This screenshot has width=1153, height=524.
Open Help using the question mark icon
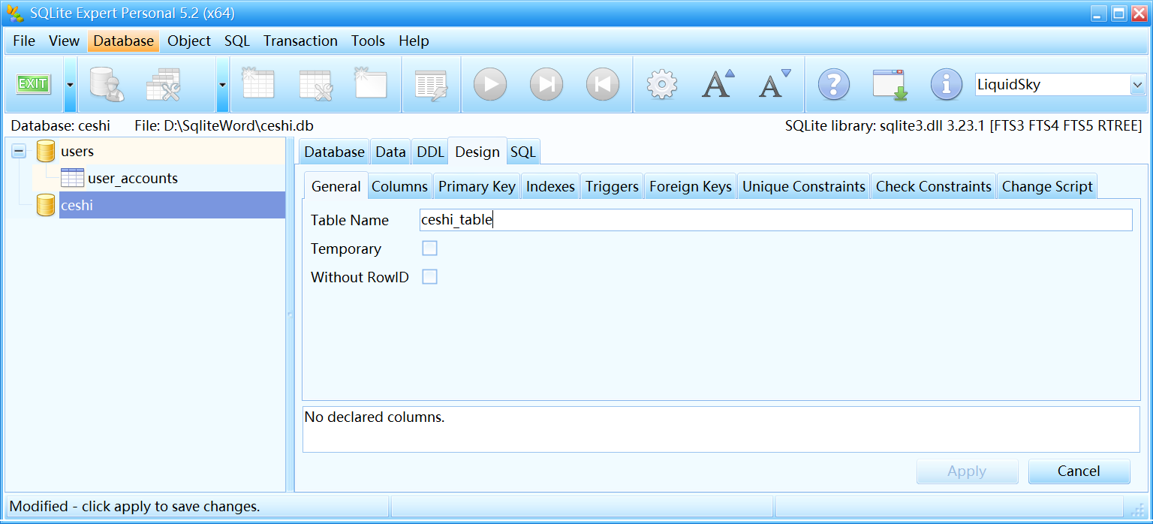[834, 84]
